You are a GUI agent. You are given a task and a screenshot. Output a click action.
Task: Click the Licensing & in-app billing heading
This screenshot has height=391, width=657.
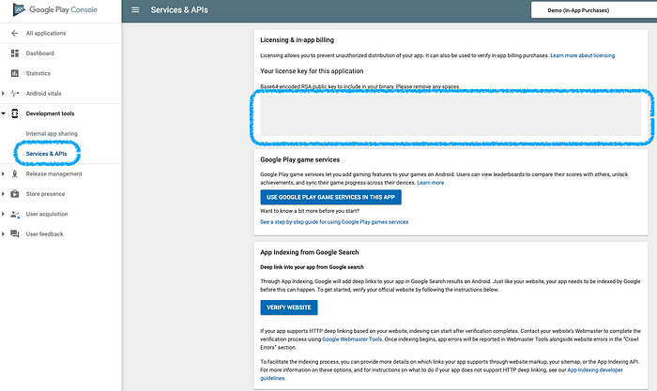298,39
